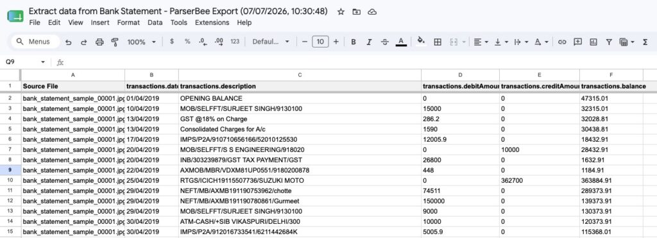Select the GST @18% on Charge cell
Viewport: 657px width, 238px height.
[x=300, y=119]
